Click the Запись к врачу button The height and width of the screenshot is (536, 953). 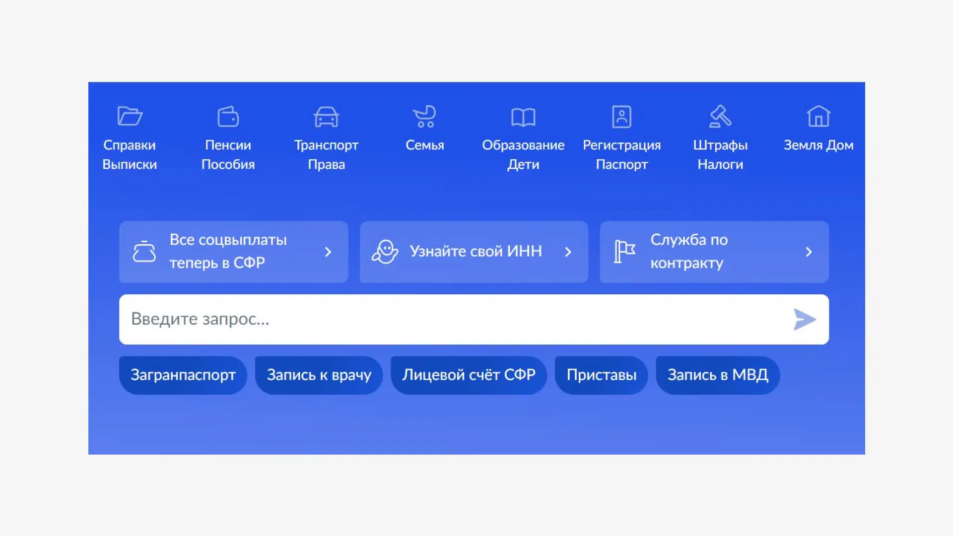tap(319, 375)
